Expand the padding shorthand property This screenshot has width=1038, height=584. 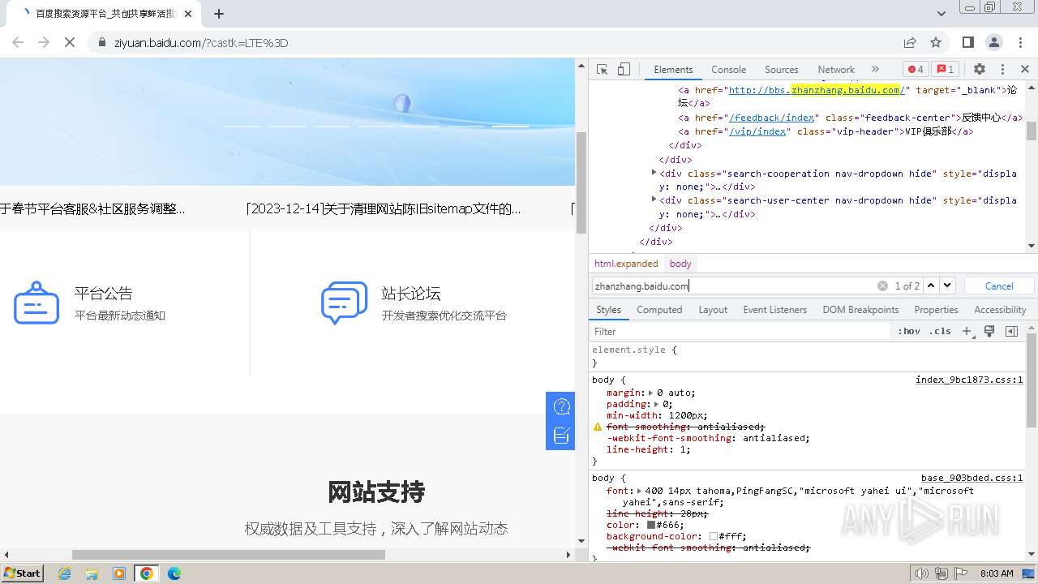coord(657,404)
